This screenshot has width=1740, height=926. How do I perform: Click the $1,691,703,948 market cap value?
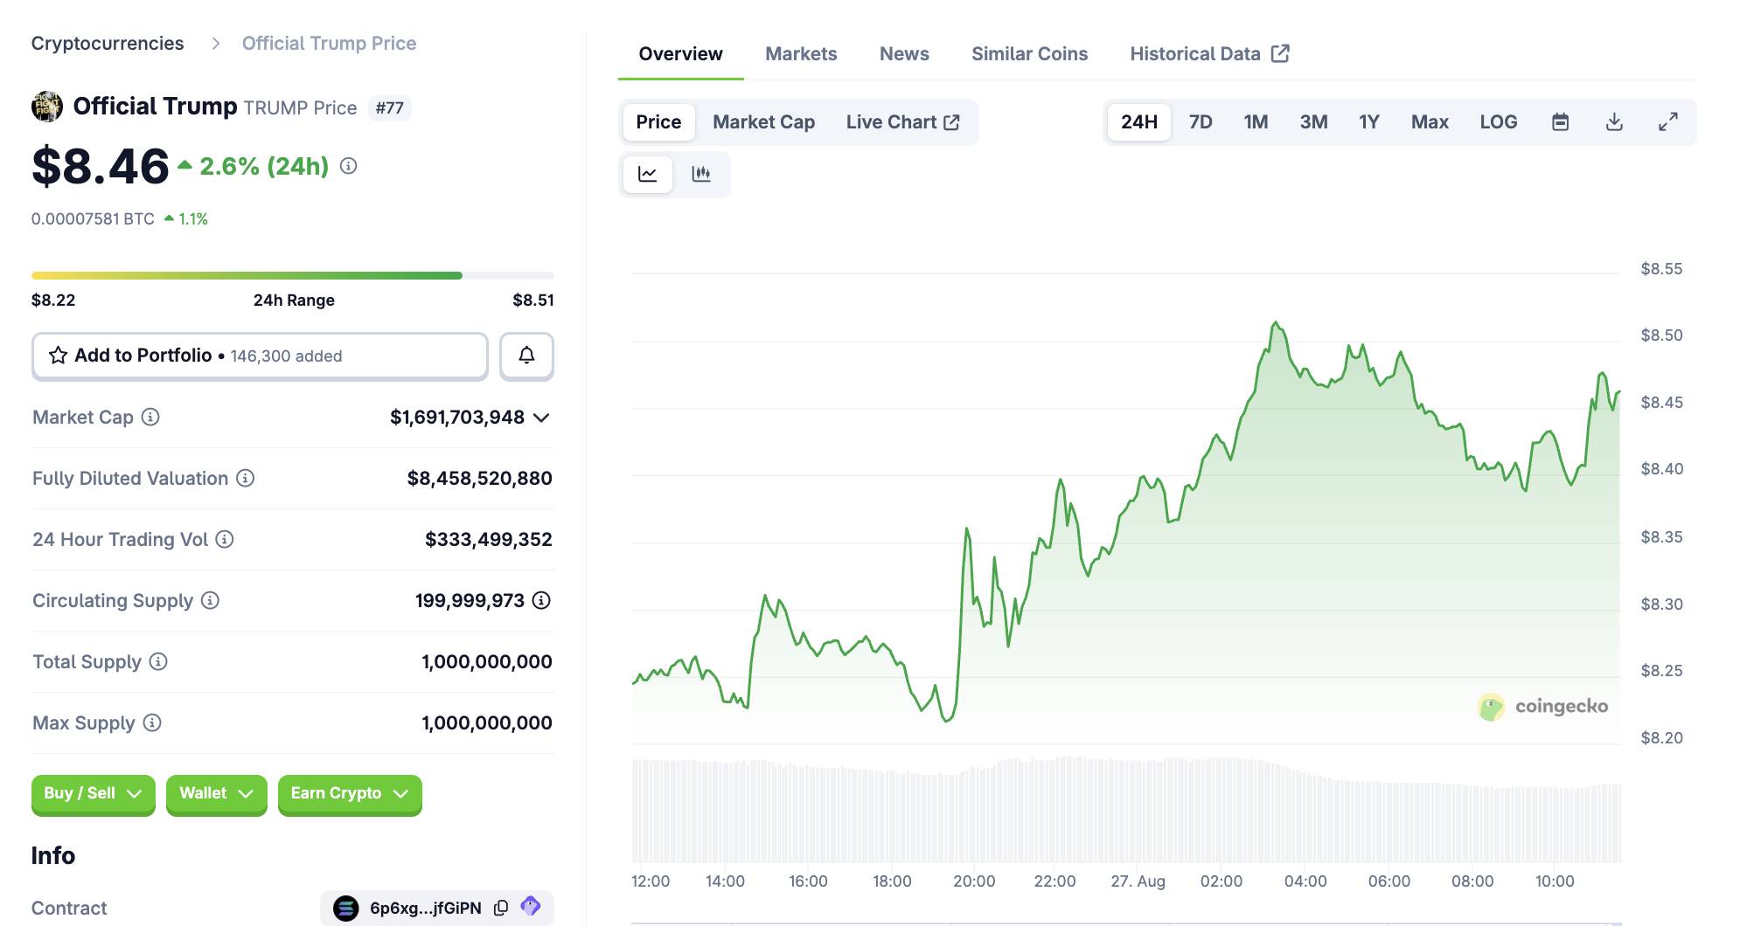[x=457, y=418]
